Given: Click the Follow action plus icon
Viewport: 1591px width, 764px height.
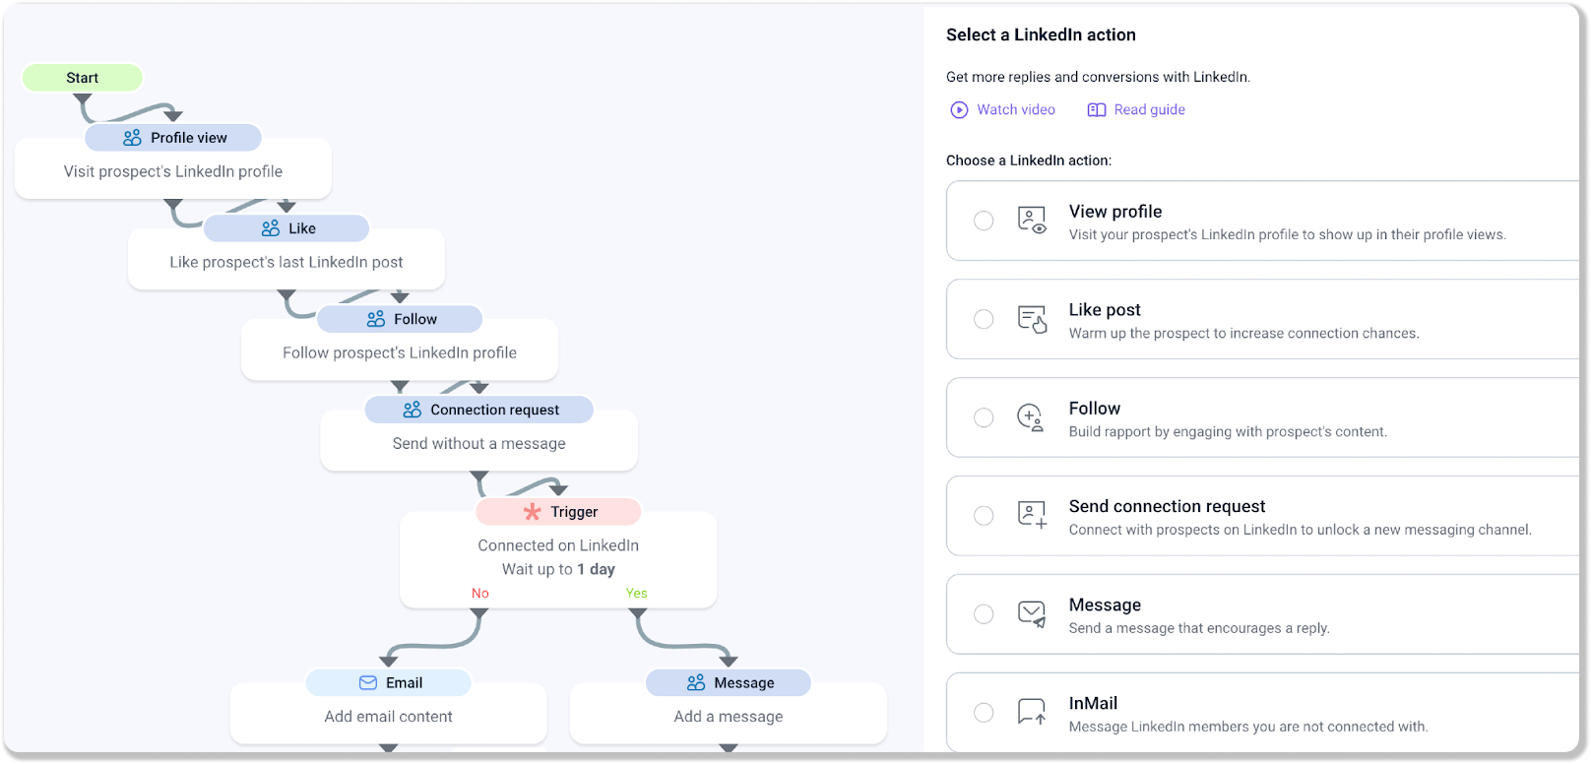Looking at the screenshot, I should (1030, 417).
